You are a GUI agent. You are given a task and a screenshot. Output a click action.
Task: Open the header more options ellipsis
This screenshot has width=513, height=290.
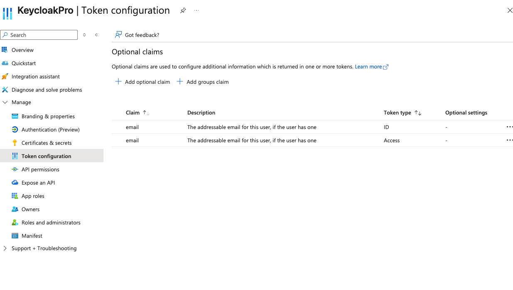[196, 10]
